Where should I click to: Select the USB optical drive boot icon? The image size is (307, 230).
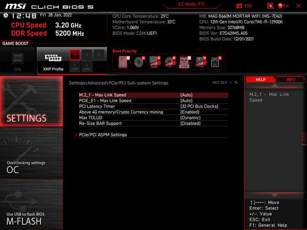(170, 62)
